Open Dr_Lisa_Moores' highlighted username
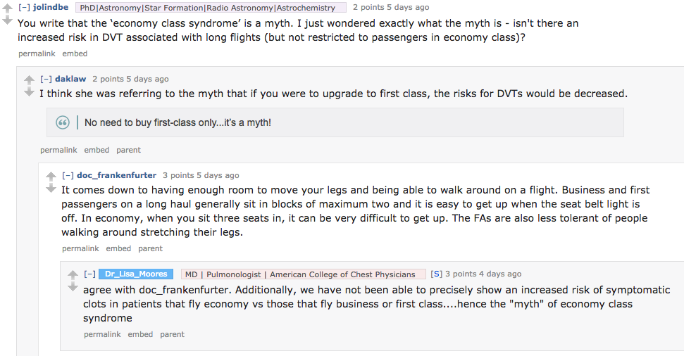This screenshot has height=356, width=684. click(x=136, y=274)
